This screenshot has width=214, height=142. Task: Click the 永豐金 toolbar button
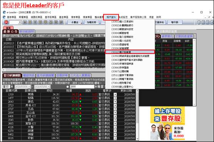[x=75, y=22]
